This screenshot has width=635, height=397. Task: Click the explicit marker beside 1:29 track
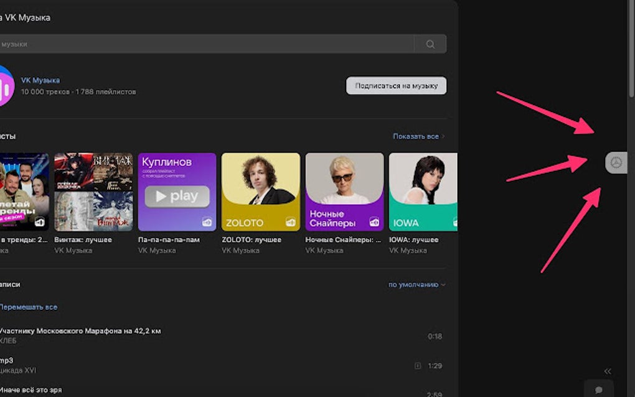(x=418, y=366)
